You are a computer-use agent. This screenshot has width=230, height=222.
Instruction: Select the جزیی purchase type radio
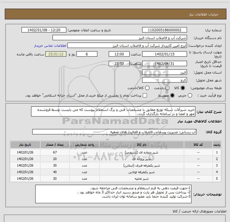(190, 95)
